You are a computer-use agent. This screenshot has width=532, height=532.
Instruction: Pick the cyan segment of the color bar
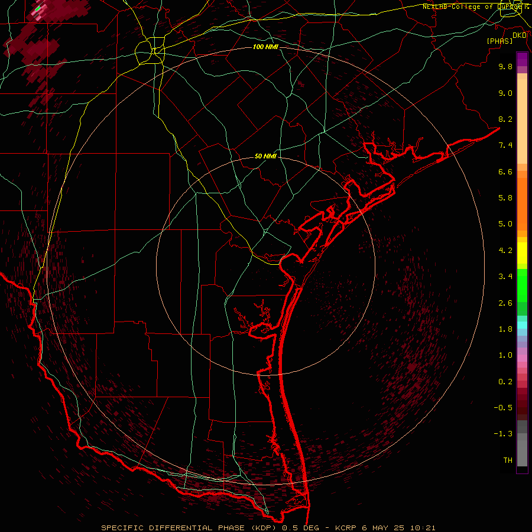pos(522,325)
